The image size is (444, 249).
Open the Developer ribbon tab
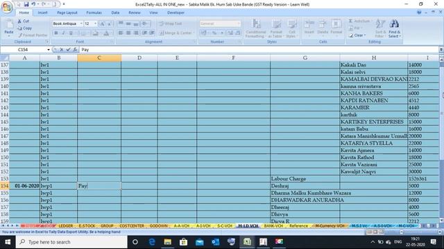176,12
